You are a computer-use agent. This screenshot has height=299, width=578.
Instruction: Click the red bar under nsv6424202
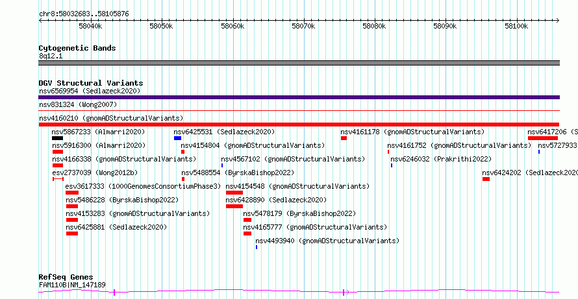point(486,179)
